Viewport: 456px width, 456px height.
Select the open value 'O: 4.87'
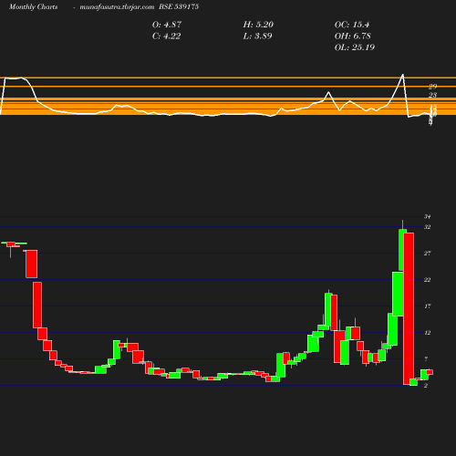pyautogui.click(x=167, y=25)
